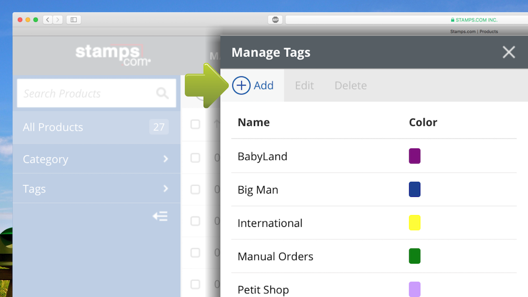Expand the Category section
528x297 pixels.
click(97, 159)
